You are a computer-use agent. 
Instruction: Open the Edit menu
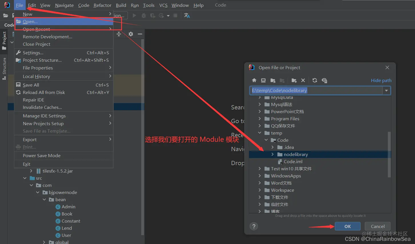pos(32,5)
